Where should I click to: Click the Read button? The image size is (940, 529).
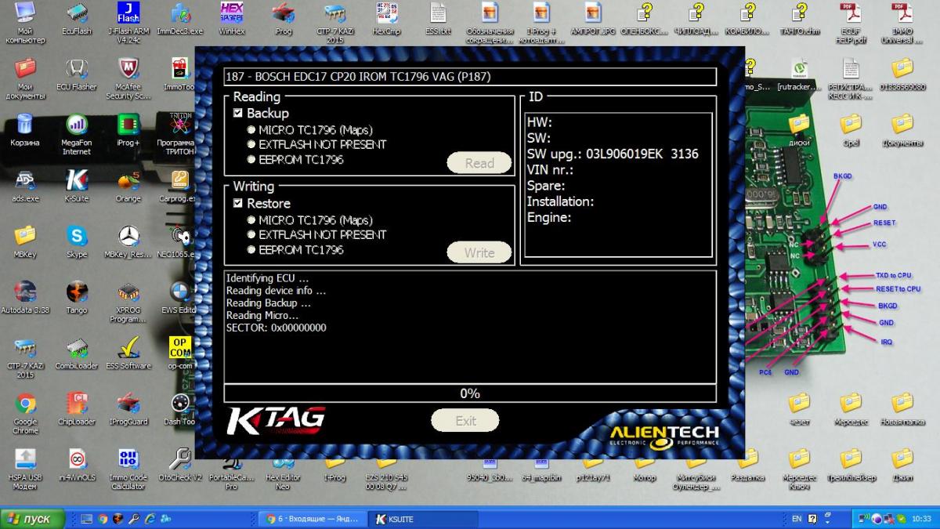coord(479,163)
